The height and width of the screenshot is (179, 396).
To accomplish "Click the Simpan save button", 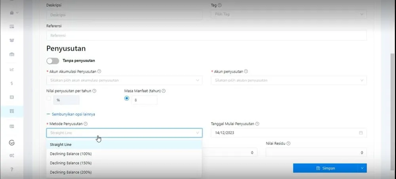I will 326,168.
